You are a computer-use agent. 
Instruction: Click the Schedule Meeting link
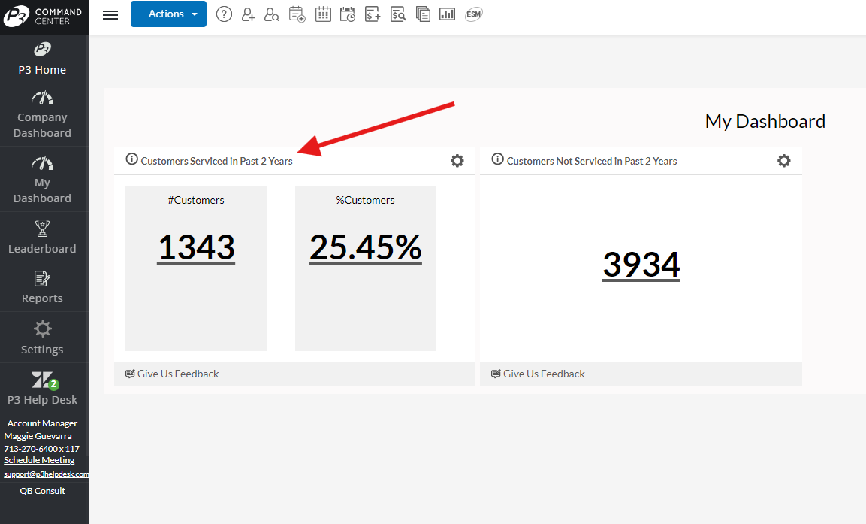click(x=39, y=460)
